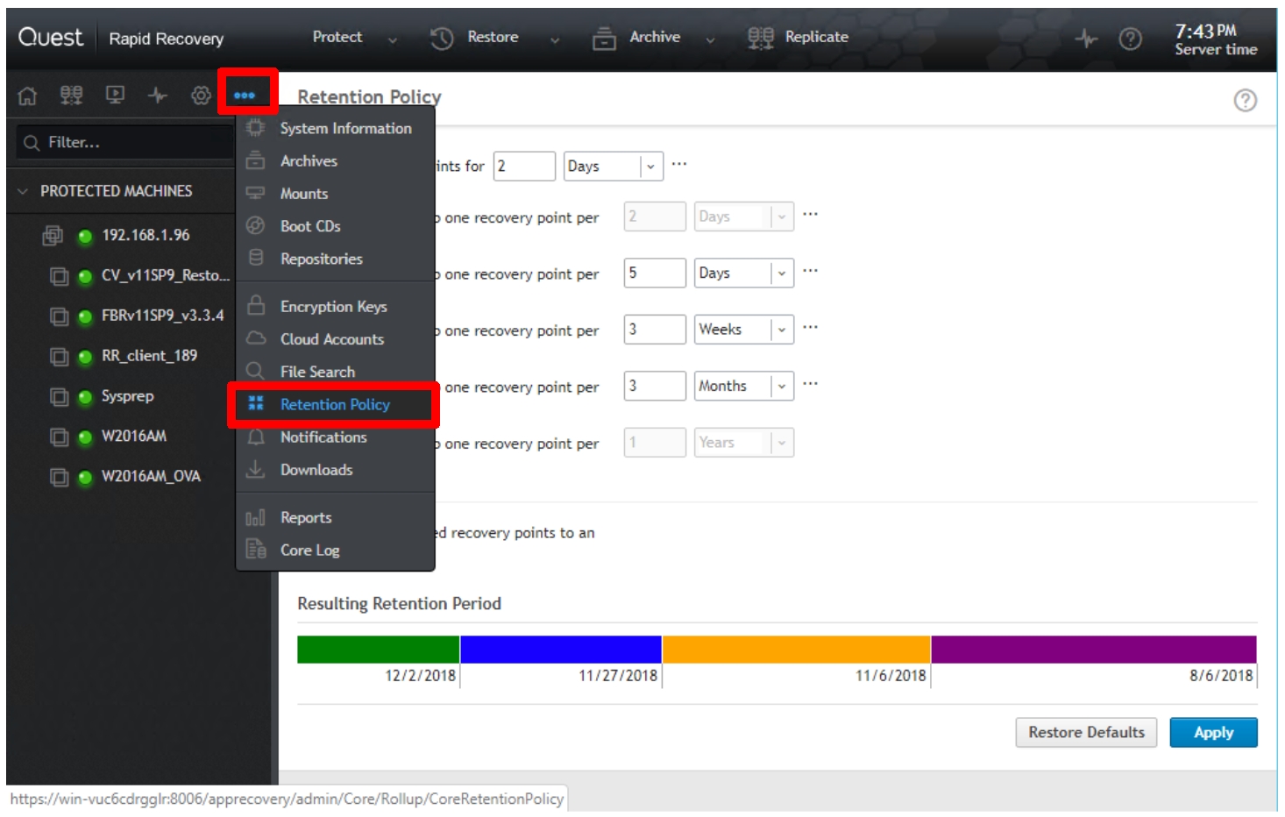The width and height of the screenshot is (1285, 817).
Task: Click the orange segment of retention bar
Action: tap(796, 650)
